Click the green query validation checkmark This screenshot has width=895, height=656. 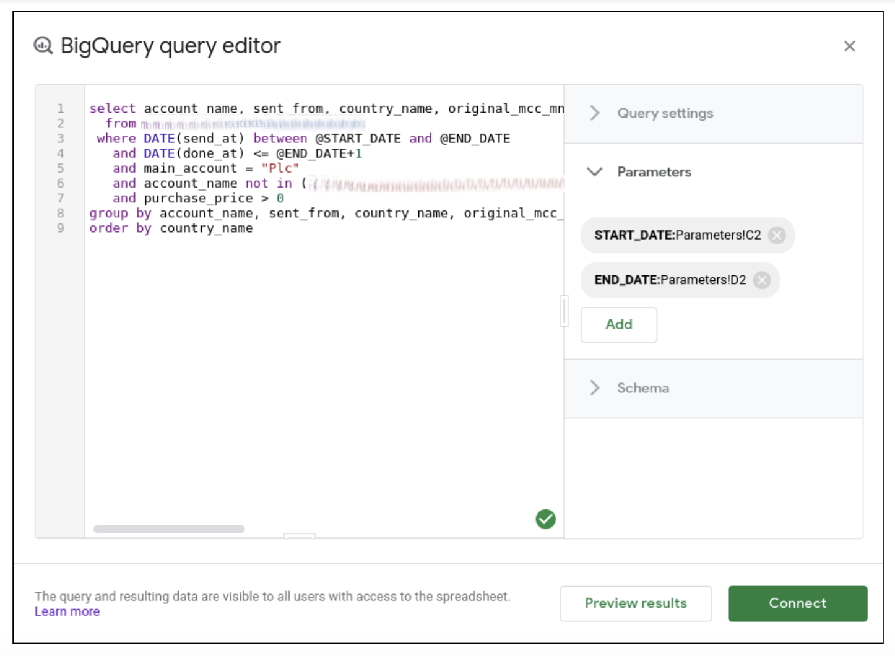(x=545, y=519)
